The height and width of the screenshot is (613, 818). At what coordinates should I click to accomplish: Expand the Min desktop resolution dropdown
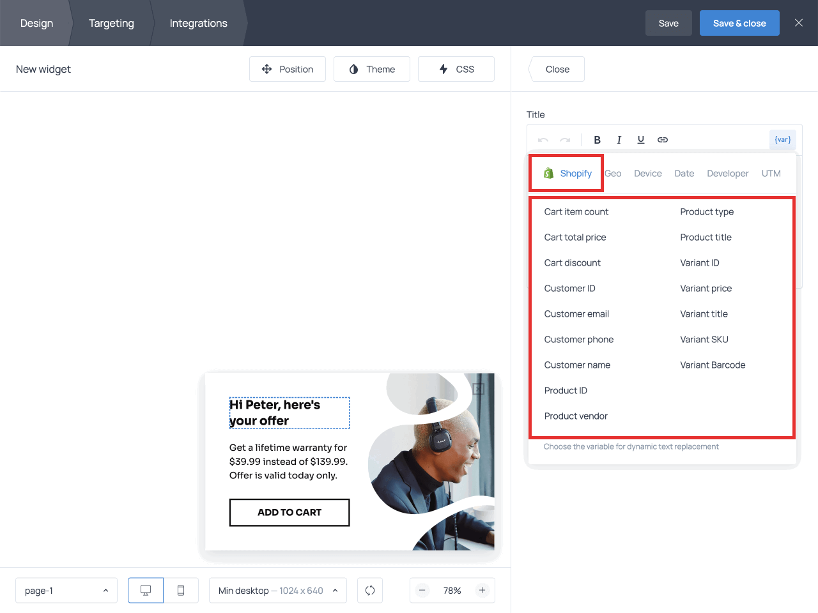point(277,591)
